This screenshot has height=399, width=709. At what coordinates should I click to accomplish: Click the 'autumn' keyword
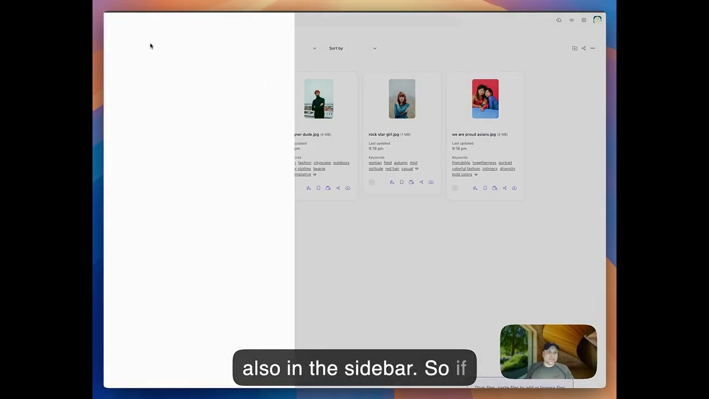point(400,163)
